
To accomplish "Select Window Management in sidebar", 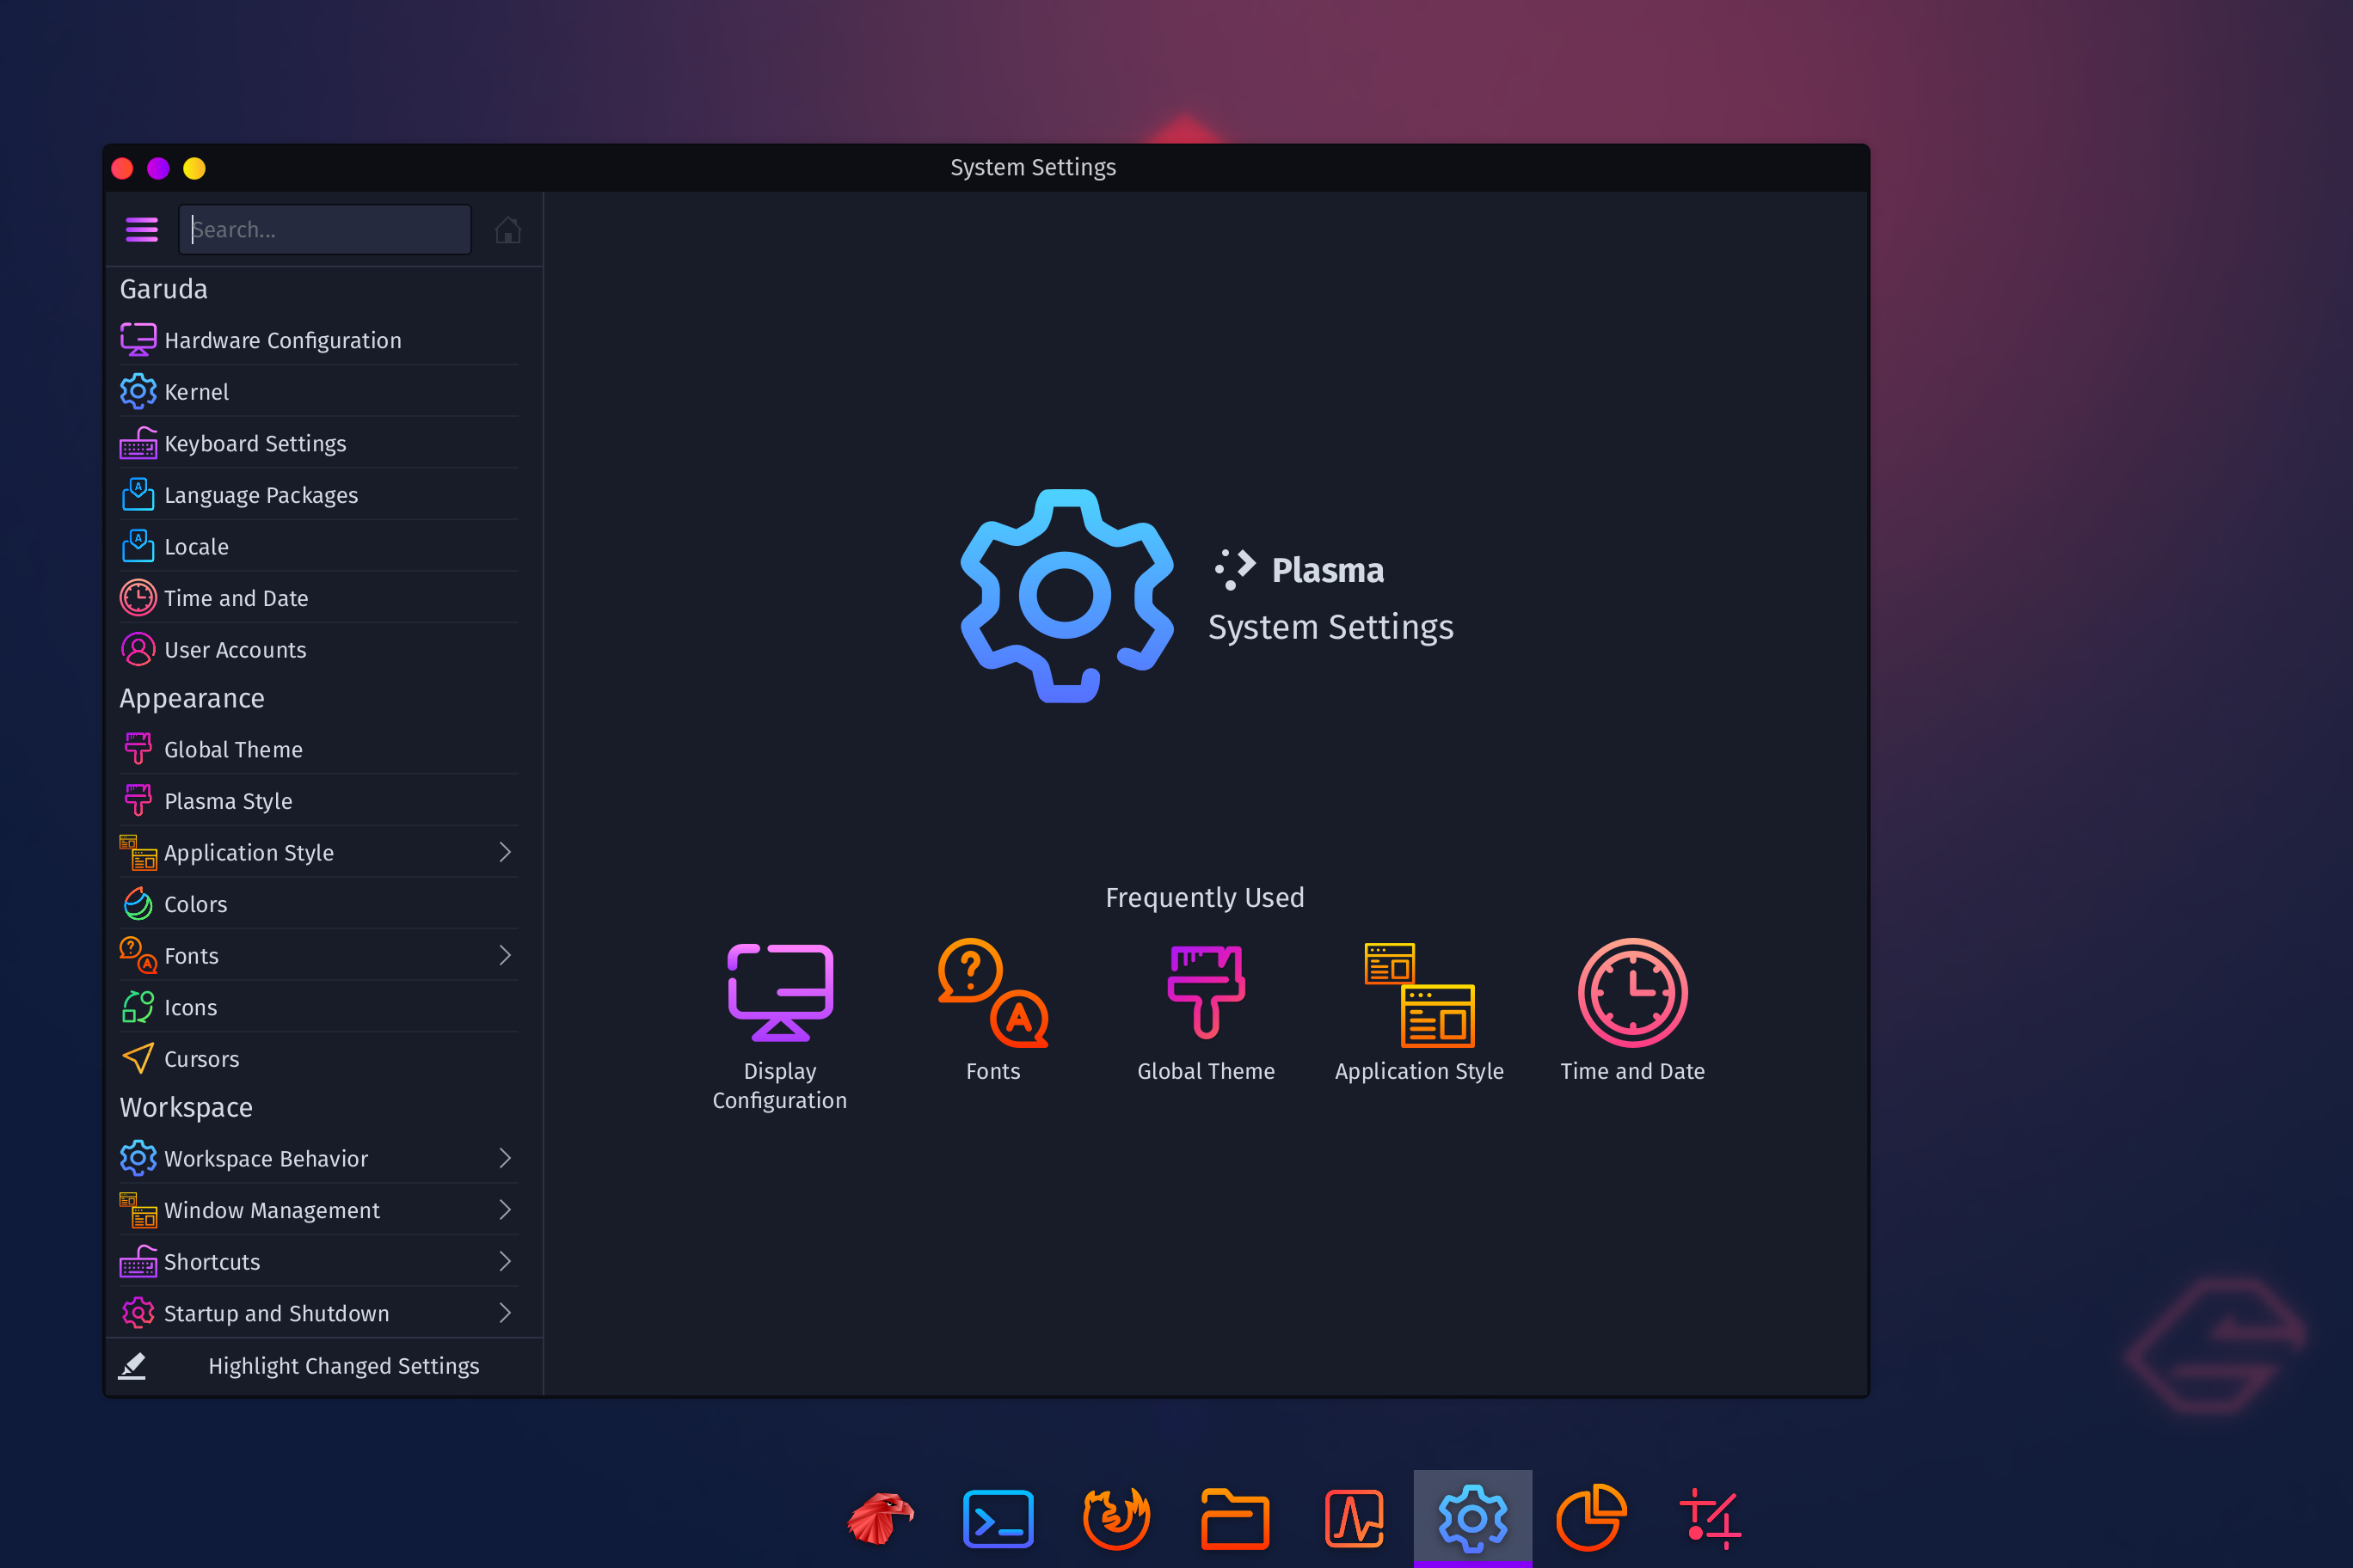I will [318, 1210].
